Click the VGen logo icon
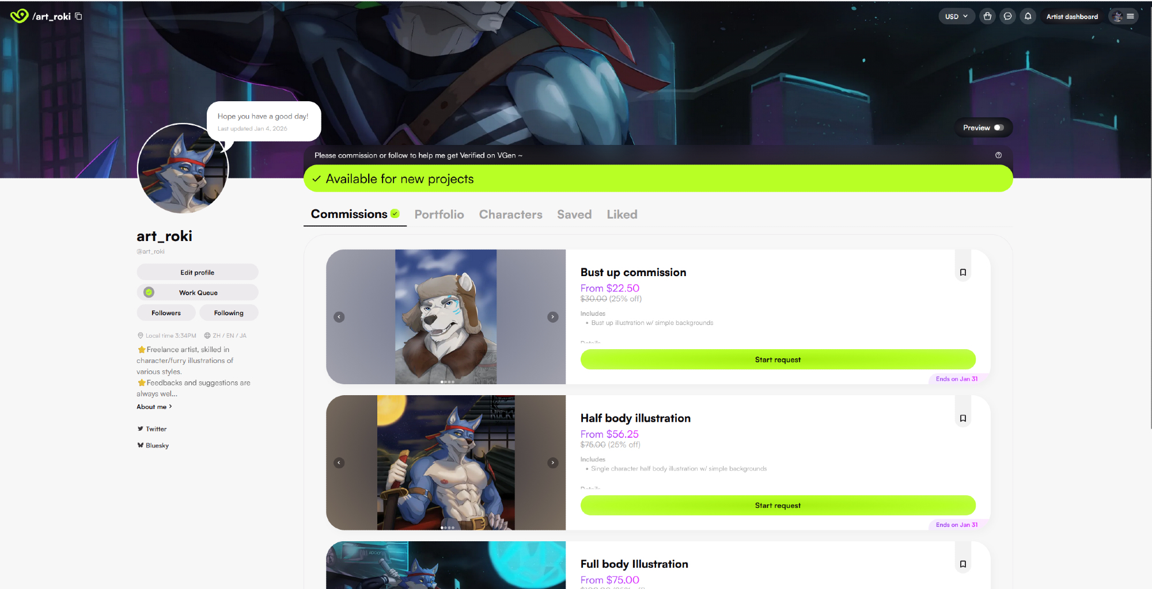Viewport: 1152px width, 589px height. [19, 16]
